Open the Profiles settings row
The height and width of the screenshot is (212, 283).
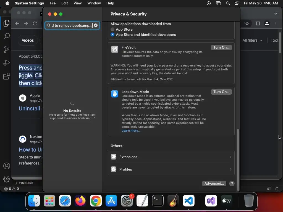(x=171, y=169)
